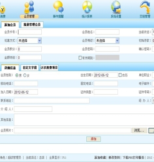The width and height of the screenshot is (154, 162).
Task: Select the 自定义字段 tab
Action: (30, 68)
